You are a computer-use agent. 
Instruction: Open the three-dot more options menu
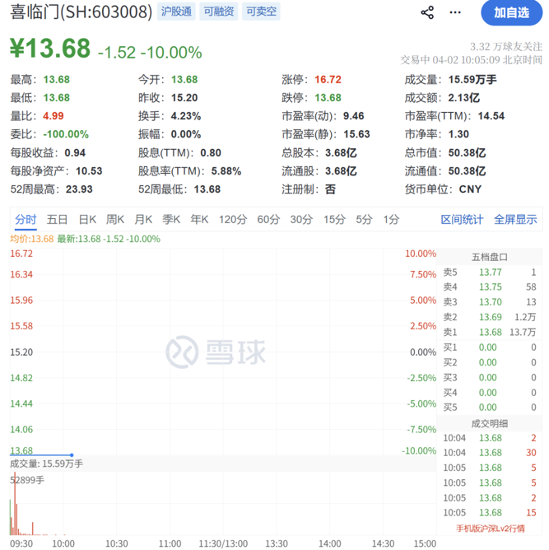pyautogui.click(x=457, y=12)
